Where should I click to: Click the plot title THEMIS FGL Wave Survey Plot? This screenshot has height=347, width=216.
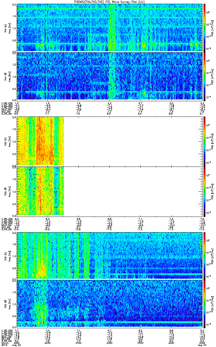pyautogui.click(x=109, y=2)
